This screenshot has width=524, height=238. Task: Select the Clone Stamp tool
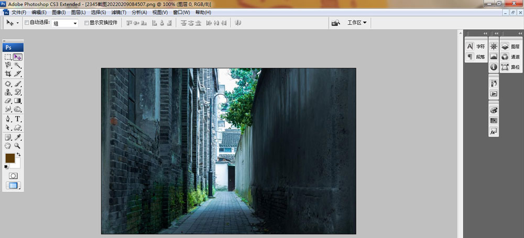8,92
